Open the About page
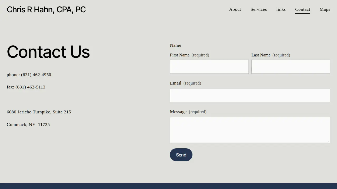Viewport: 337px width, 189px height. click(x=235, y=9)
